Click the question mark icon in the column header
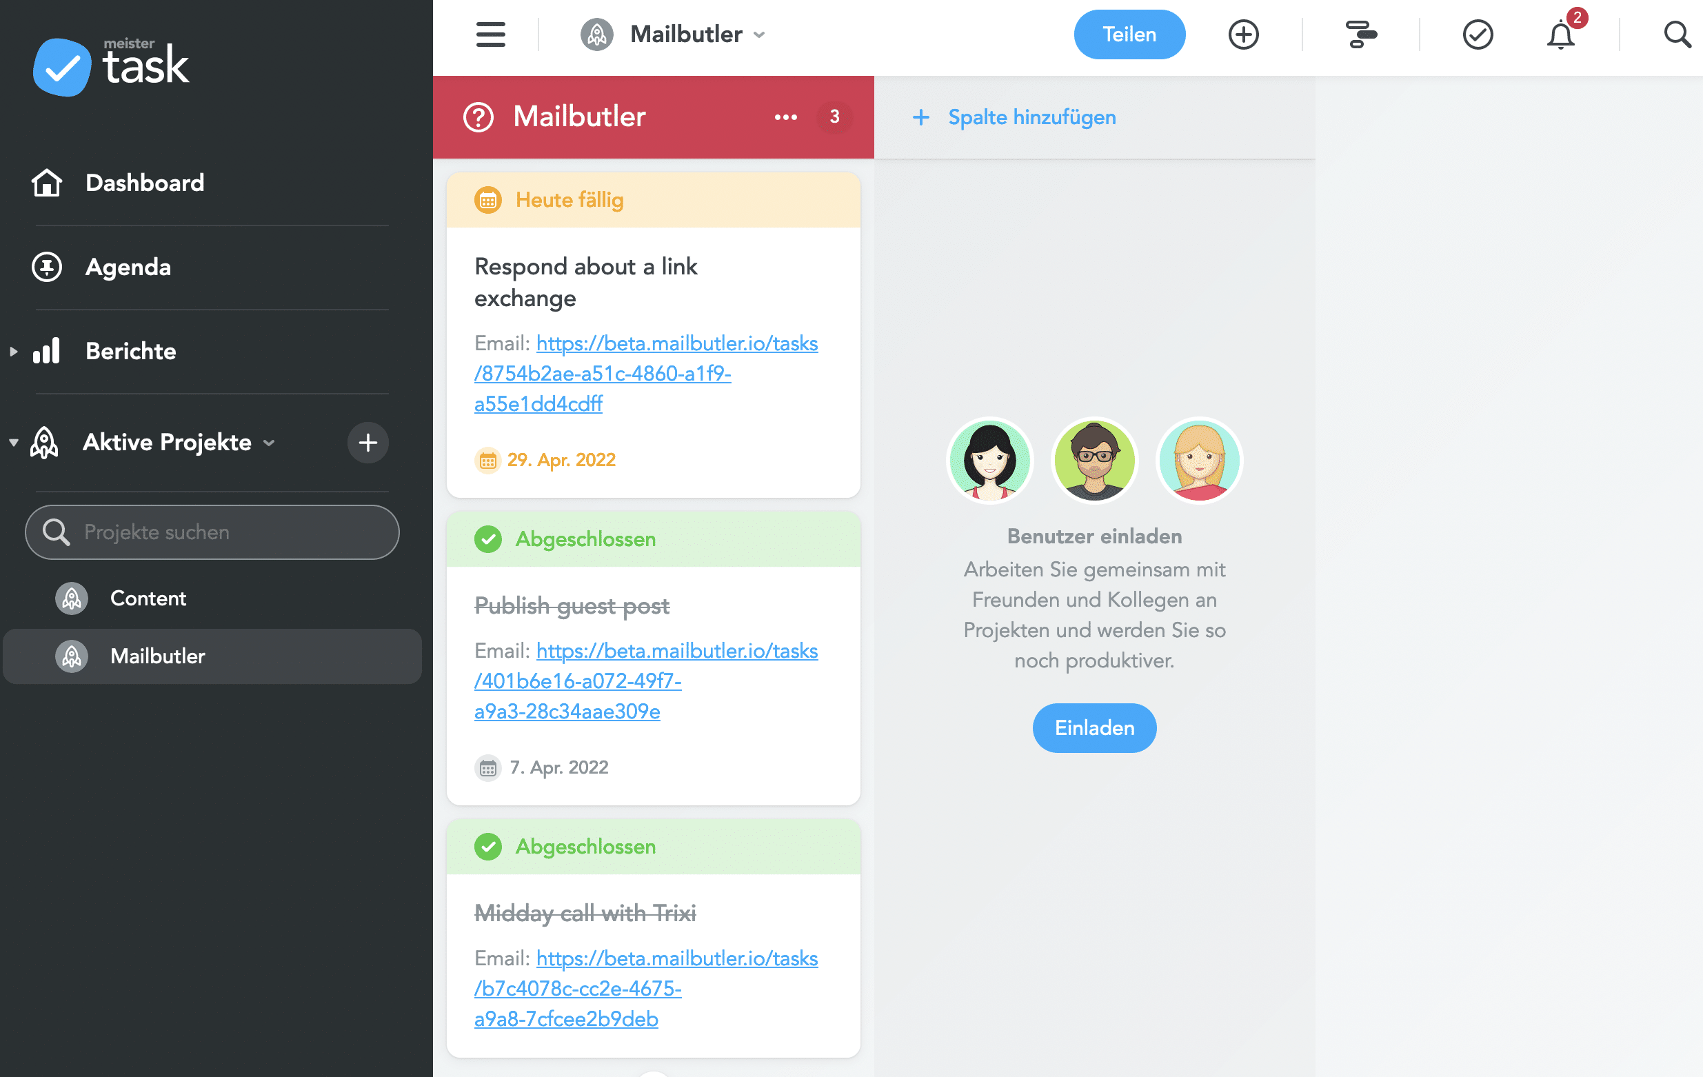The height and width of the screenshot is (1077, 1703). 478,117
